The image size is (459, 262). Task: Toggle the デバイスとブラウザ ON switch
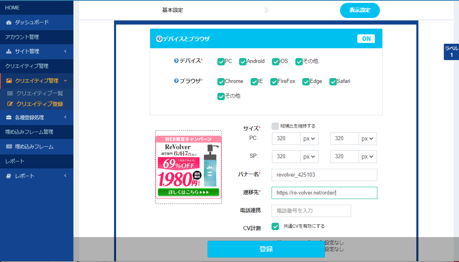[x=366, y=38]
